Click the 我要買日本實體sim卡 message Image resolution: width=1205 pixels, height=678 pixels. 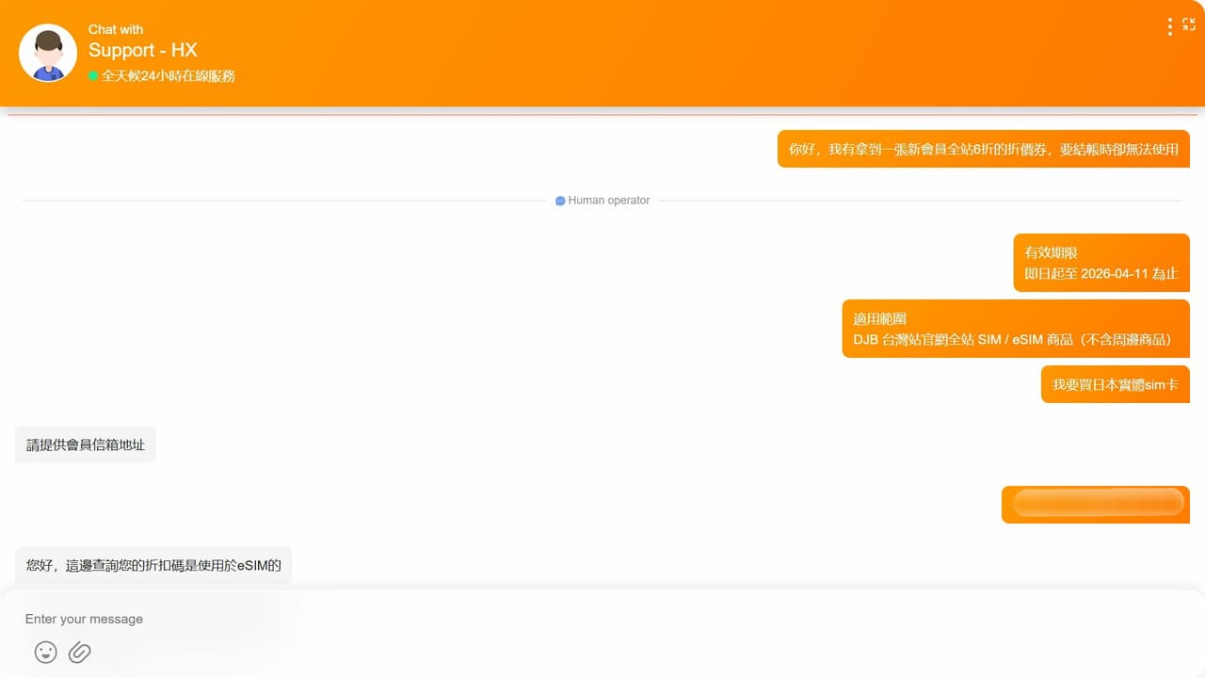tap(1116, 384)
